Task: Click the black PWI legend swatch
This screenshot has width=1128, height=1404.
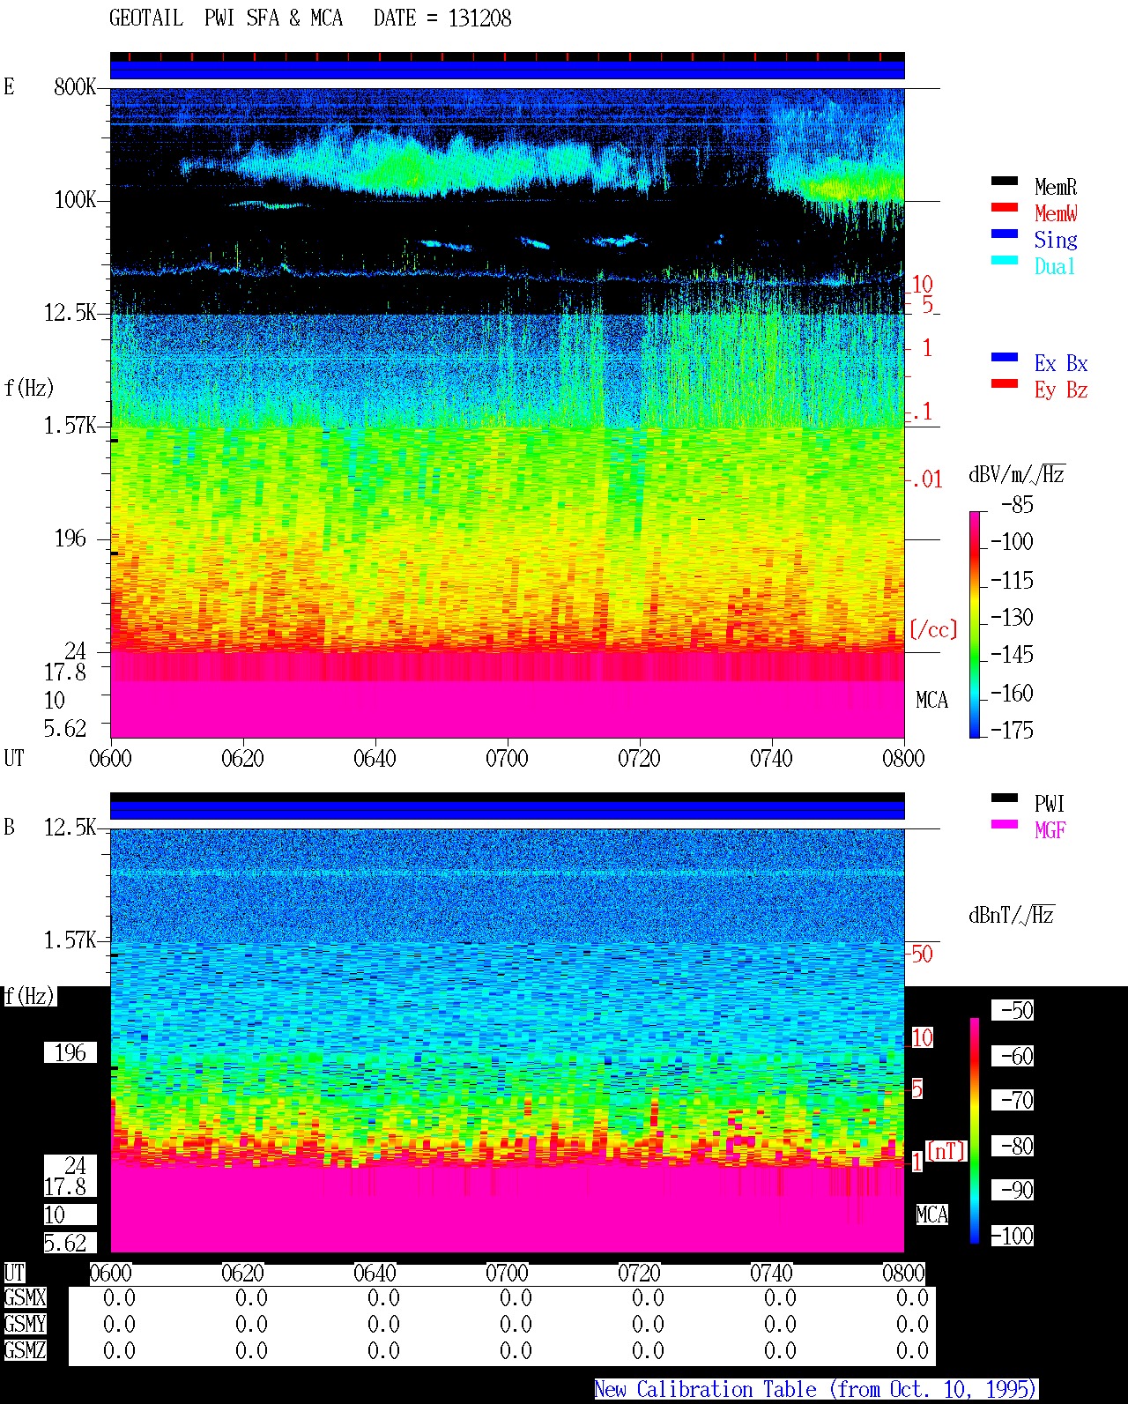Action: 1005,798
